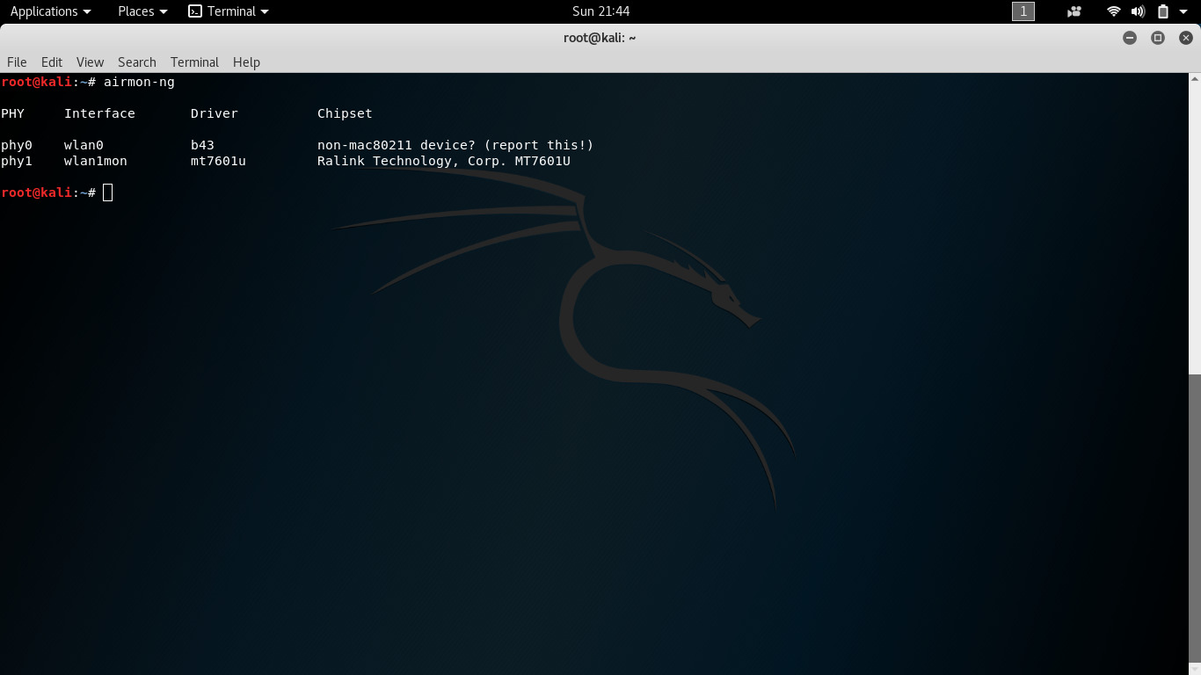Click the terminal cursor at the empty prompt
This screenshot has height=675, width=1201.
(x=107, y=192)
